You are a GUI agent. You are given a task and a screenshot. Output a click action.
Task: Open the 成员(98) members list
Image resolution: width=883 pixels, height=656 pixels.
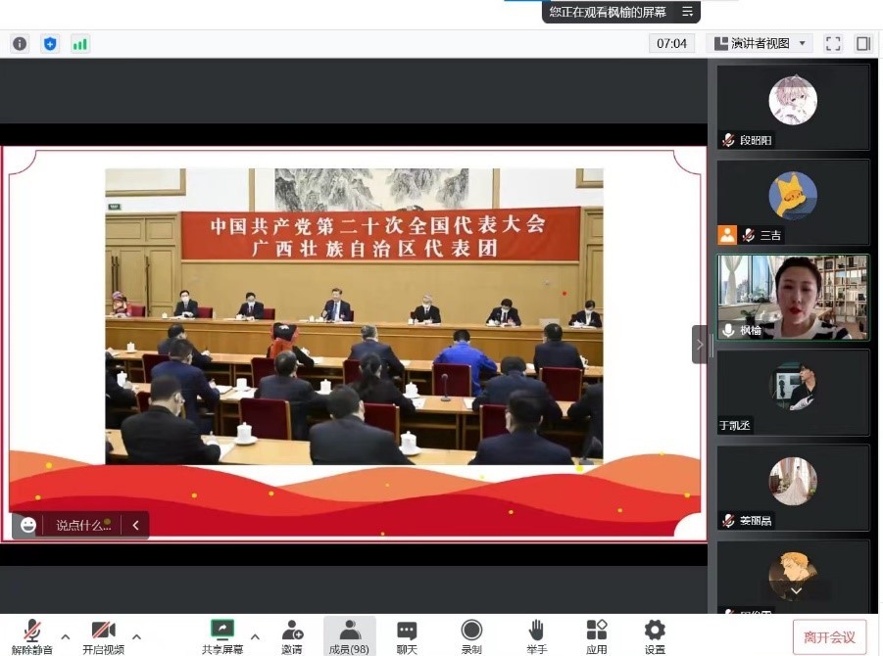[x=349, y=636]
